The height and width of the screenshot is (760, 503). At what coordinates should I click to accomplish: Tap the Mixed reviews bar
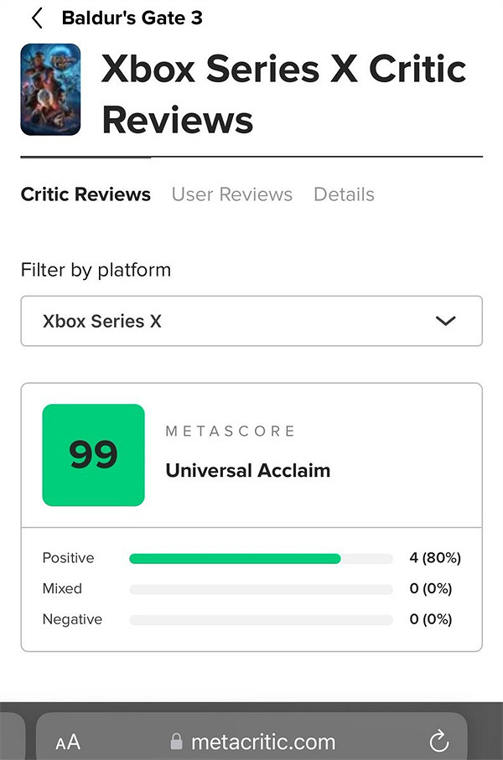(x=260, y=588)
